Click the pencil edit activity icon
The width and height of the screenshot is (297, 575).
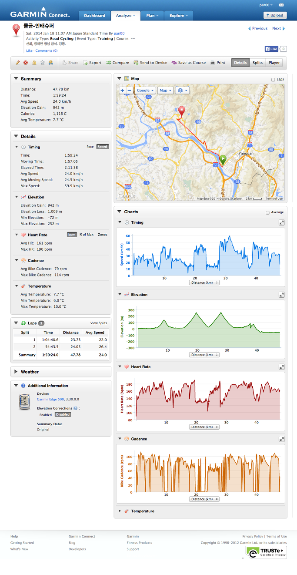18,63
